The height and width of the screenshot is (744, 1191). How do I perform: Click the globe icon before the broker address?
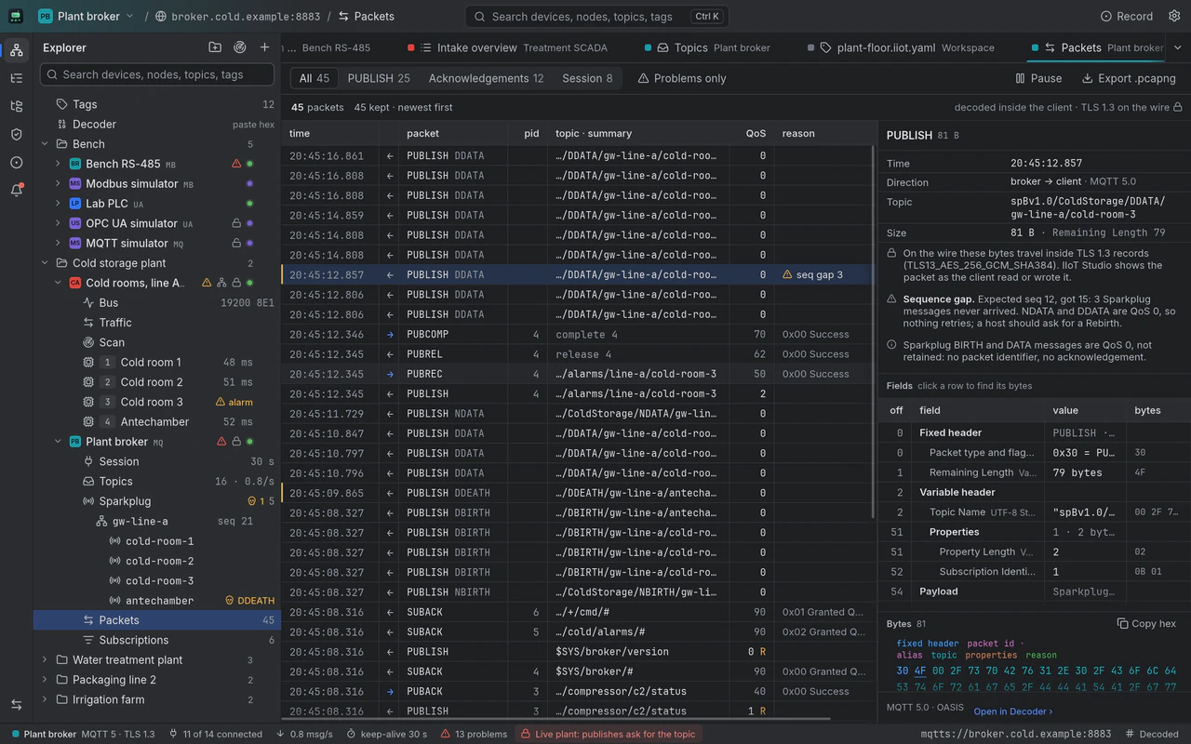pyautogui.click(x=161, y=16)
